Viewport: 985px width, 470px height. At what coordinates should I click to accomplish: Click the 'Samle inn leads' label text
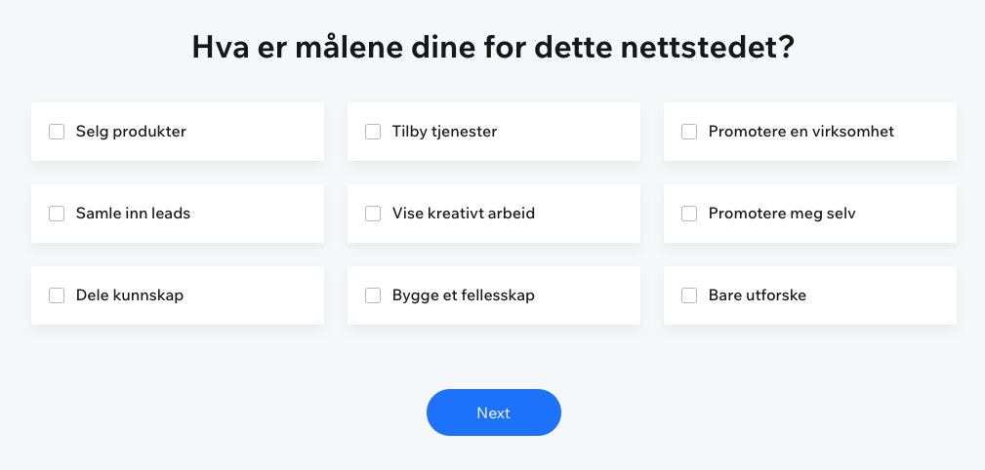tap(133, 214)
